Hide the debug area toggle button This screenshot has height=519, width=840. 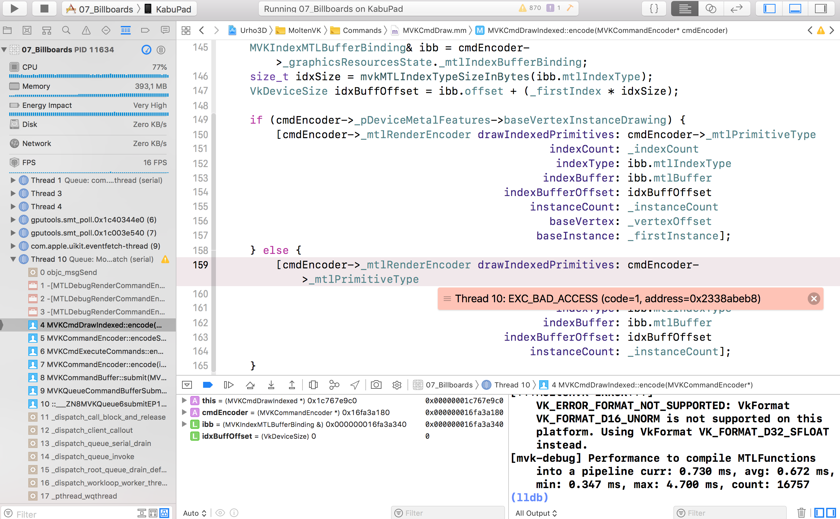(187, 385)
